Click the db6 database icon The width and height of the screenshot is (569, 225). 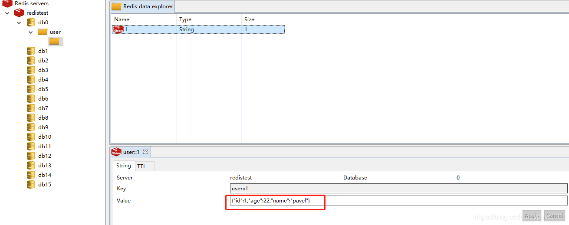click(x=31, y=98)
